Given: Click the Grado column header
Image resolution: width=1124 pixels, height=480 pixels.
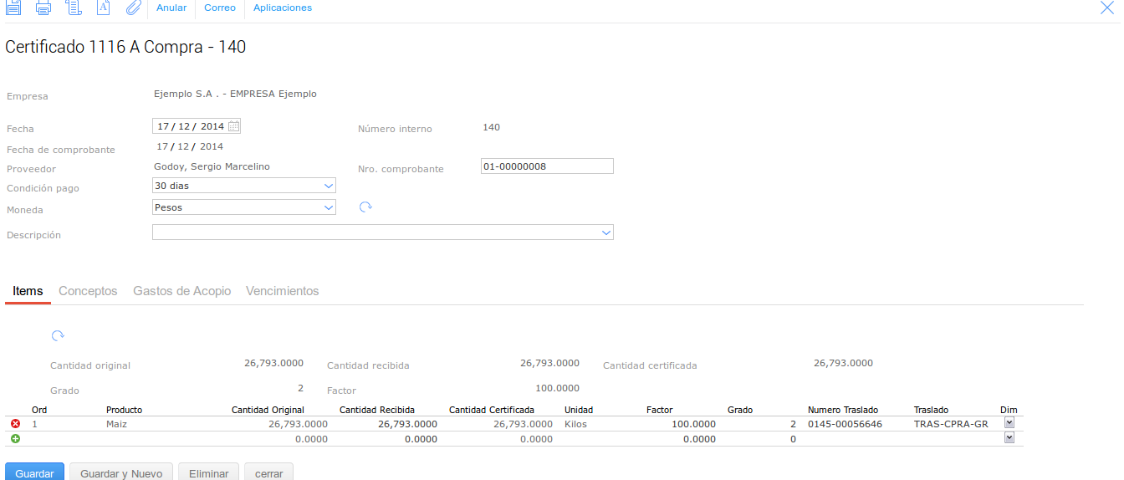Looking at the screenshot, I should coord(740,410).
